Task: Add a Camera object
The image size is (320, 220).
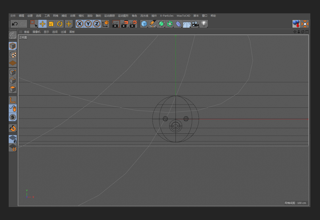Action: 195,24
